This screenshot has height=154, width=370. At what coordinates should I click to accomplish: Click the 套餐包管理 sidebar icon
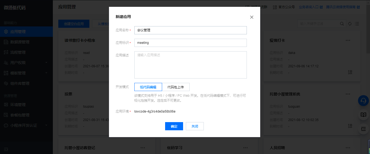coord(6,115)
